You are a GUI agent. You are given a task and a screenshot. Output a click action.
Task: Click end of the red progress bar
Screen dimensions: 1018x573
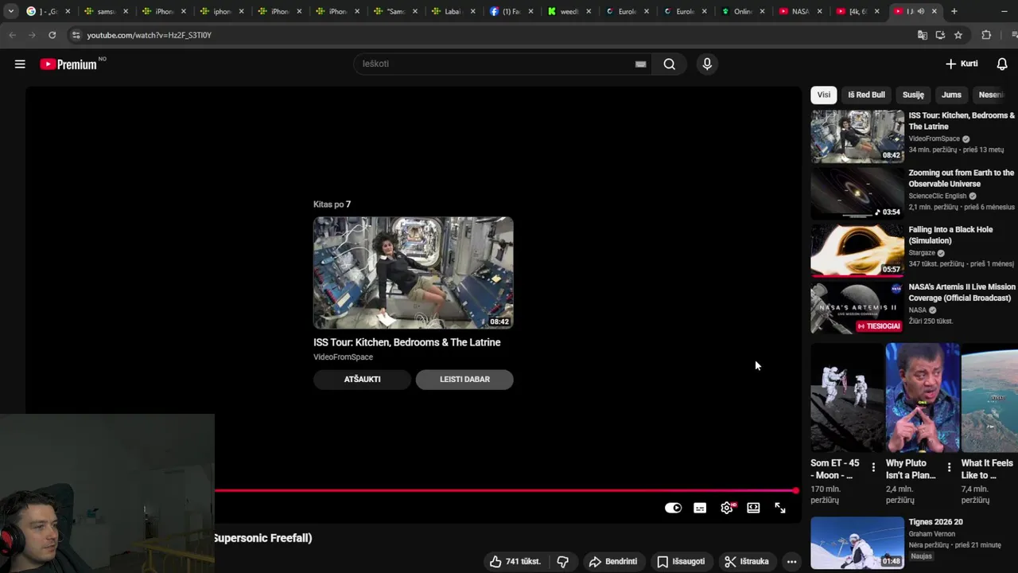pyautogui.click(x=795, y=490)
